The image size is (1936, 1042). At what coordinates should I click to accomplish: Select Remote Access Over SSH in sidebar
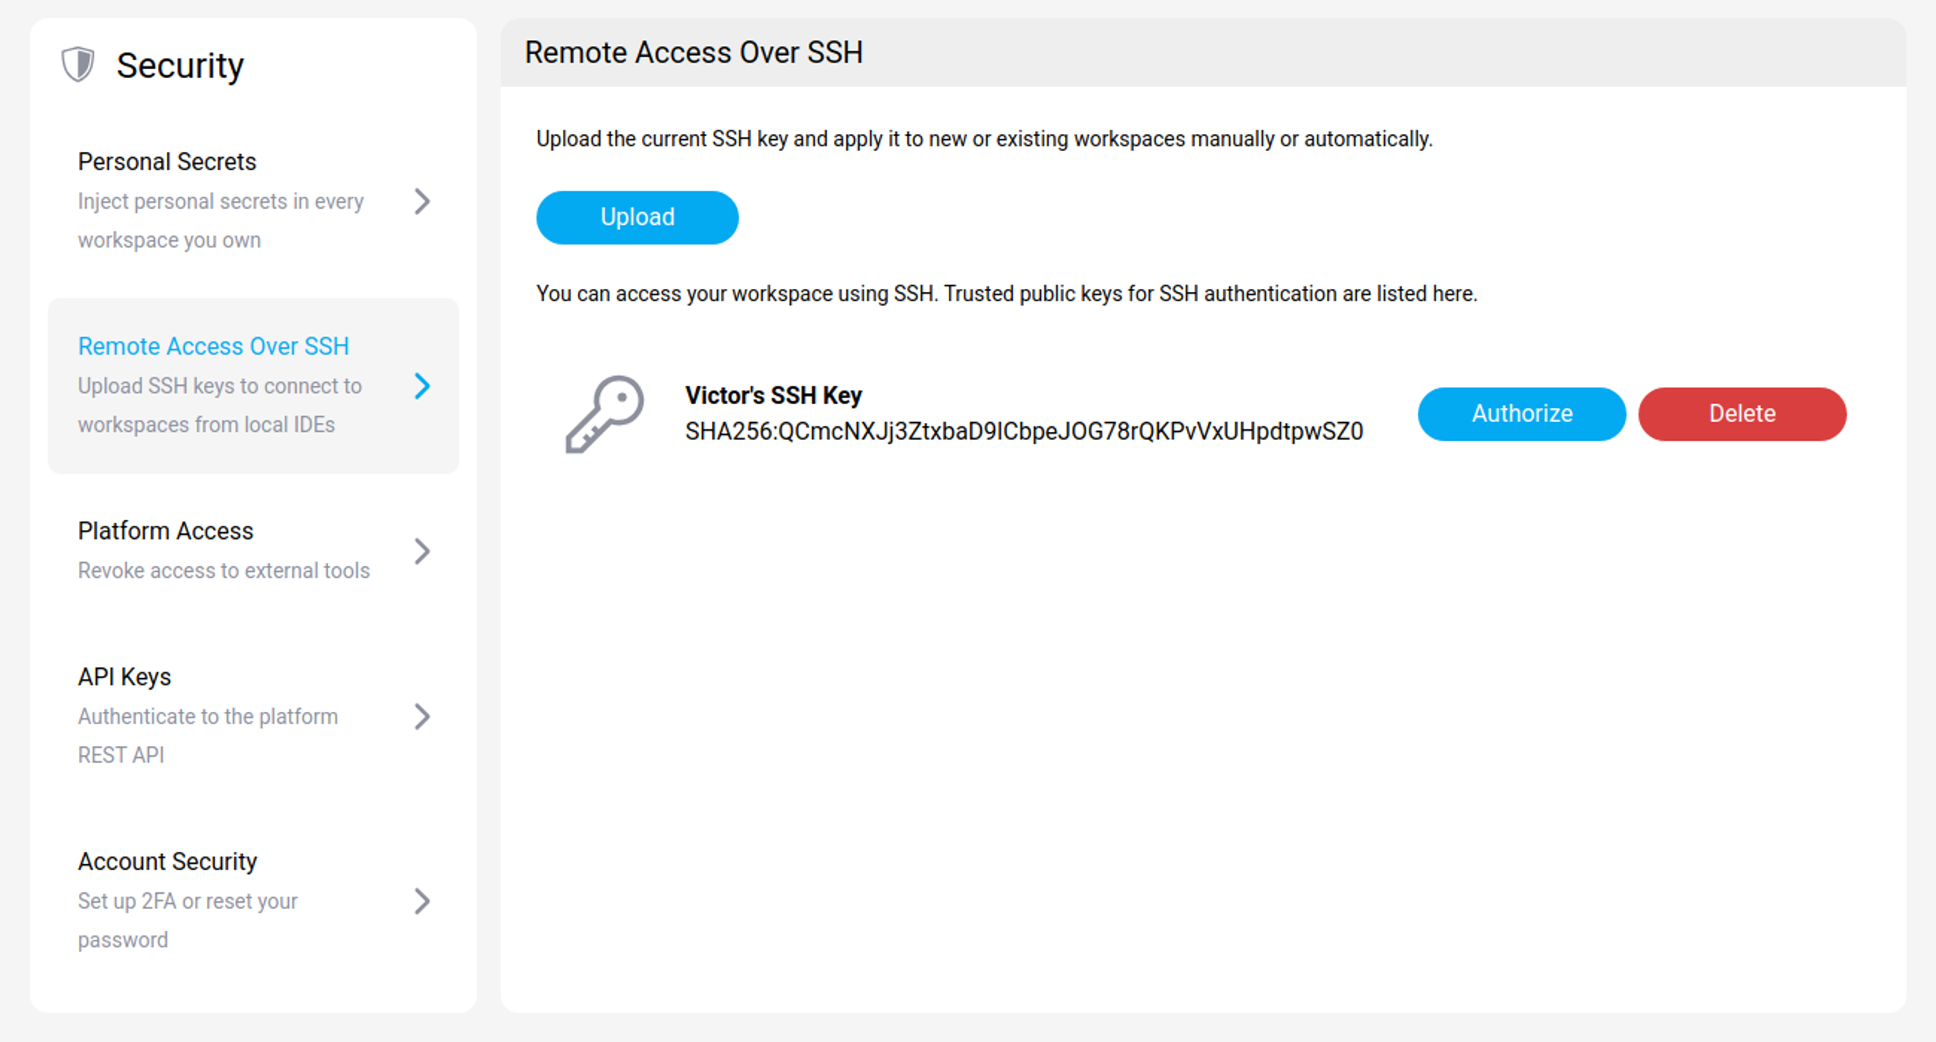pos(213,345)
